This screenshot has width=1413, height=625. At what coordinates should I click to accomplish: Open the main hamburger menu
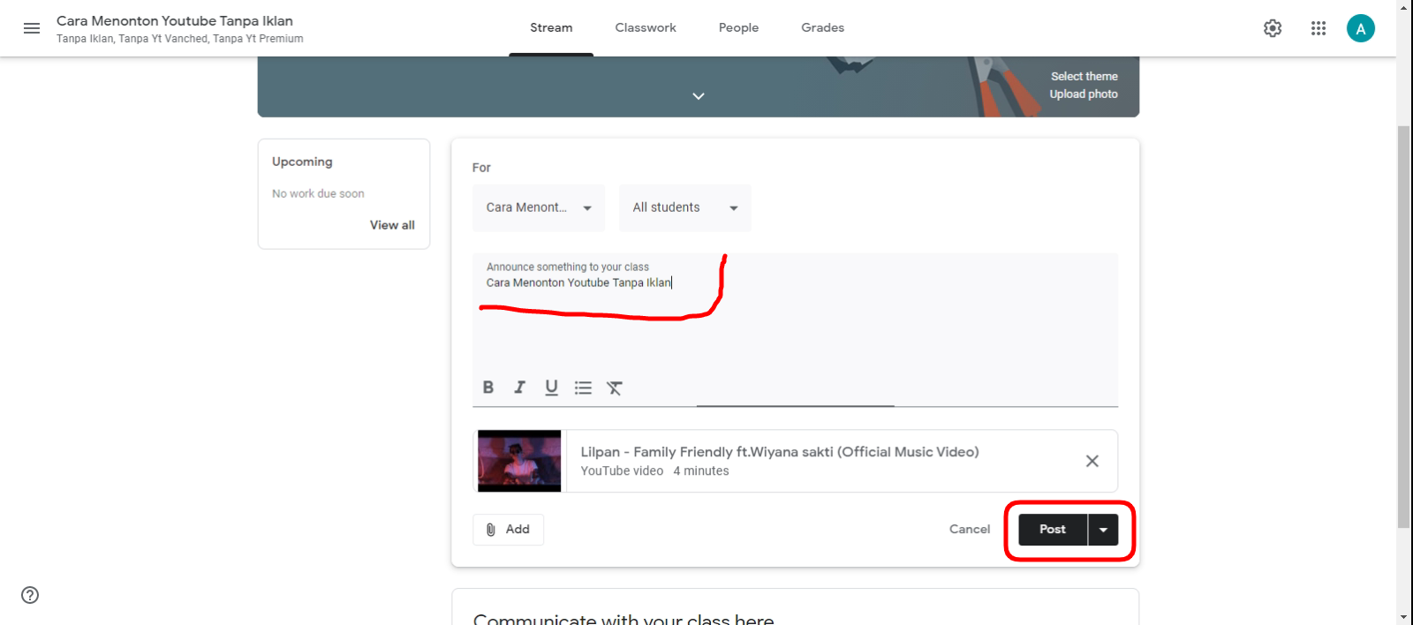32,28
